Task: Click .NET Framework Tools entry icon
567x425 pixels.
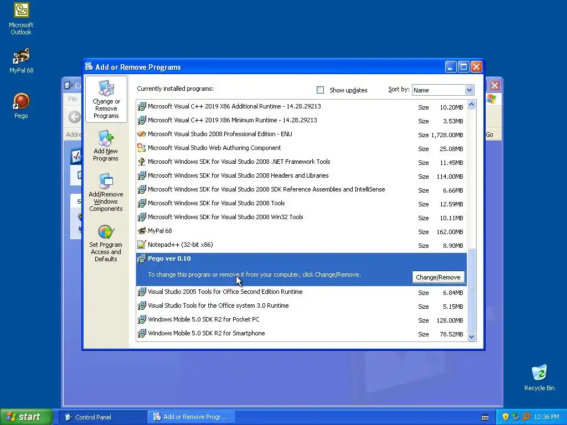Action: 142,162
